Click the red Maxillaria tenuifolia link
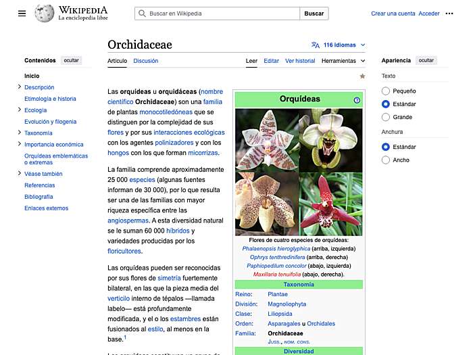473x355 pixels. pos(277,275)
